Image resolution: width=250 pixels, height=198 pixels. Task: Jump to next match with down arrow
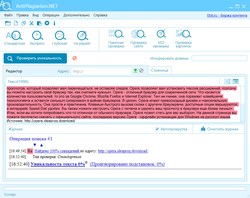(35, 145)
